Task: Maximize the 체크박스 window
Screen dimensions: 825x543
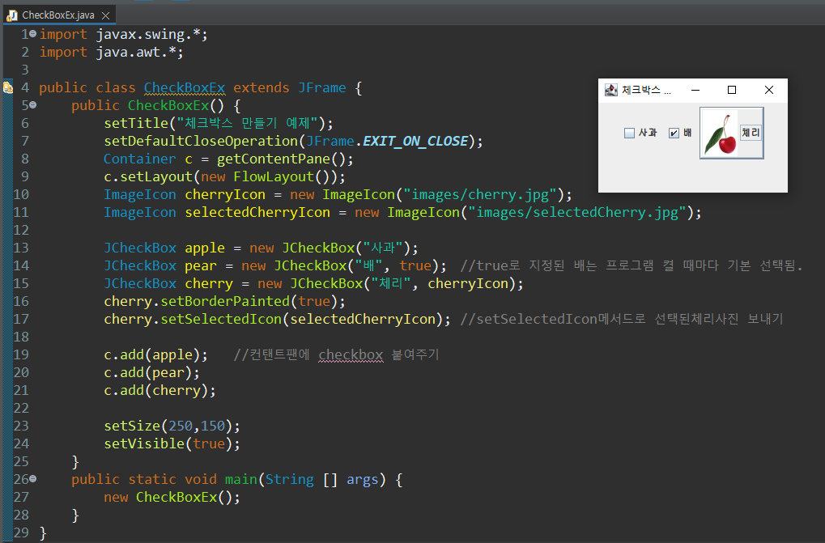Action: pyautogui.click(x=731, y=90)
